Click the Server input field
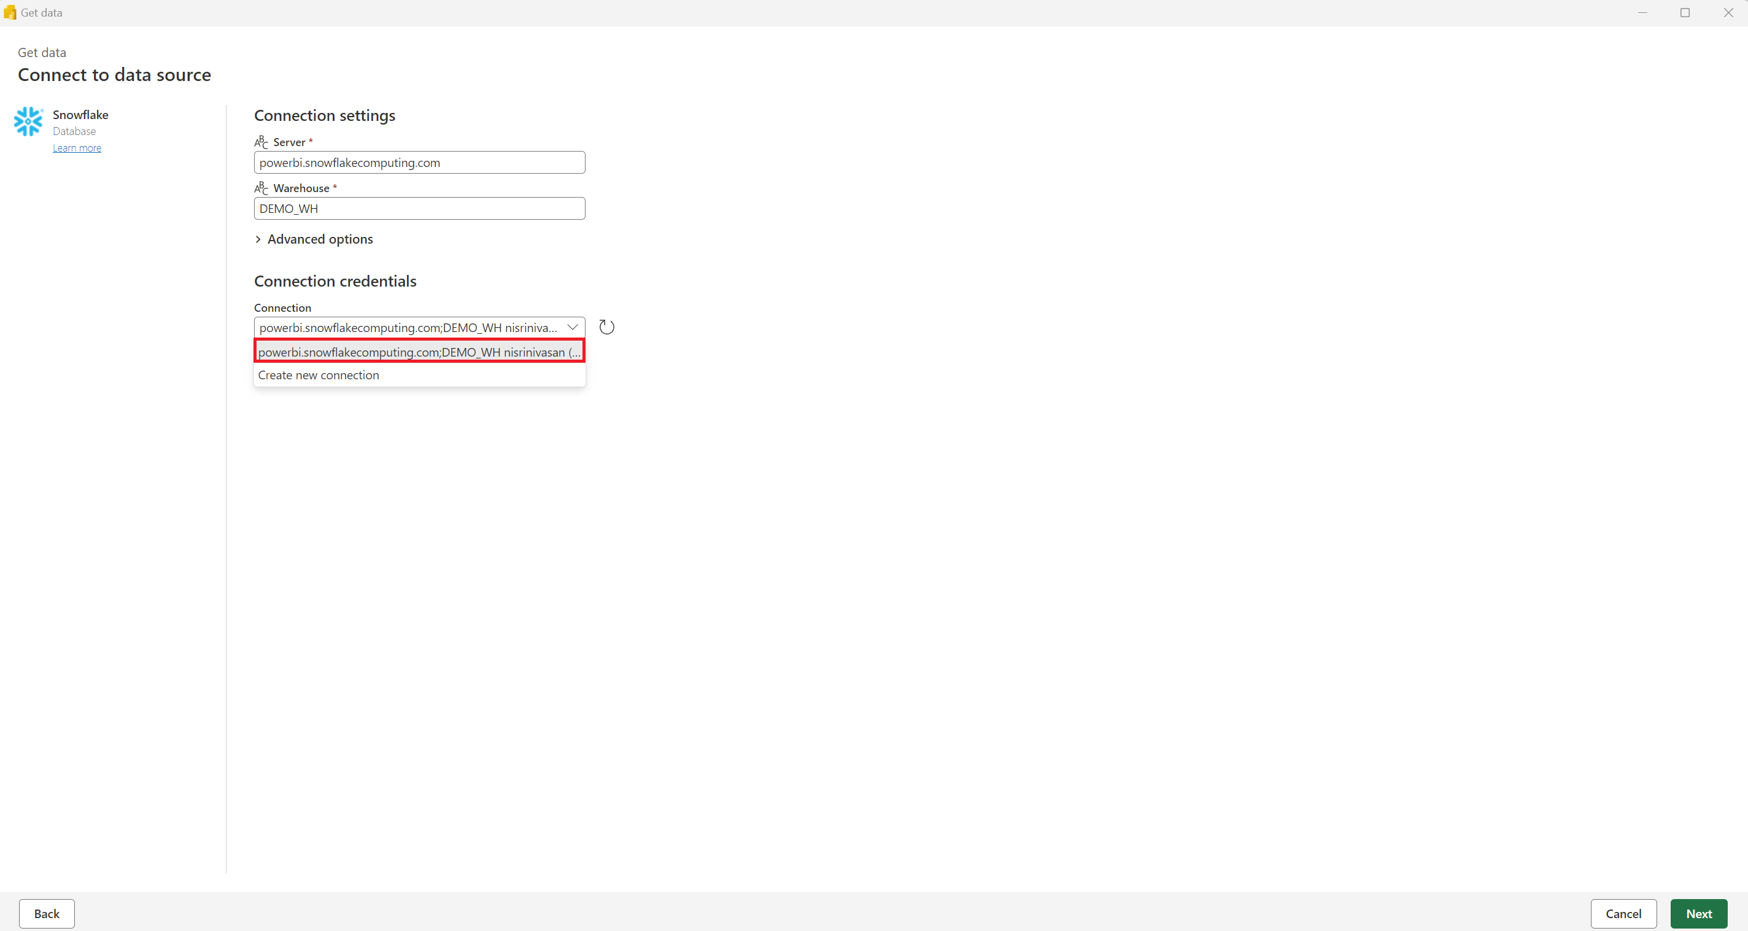 (x=420, y=162)
